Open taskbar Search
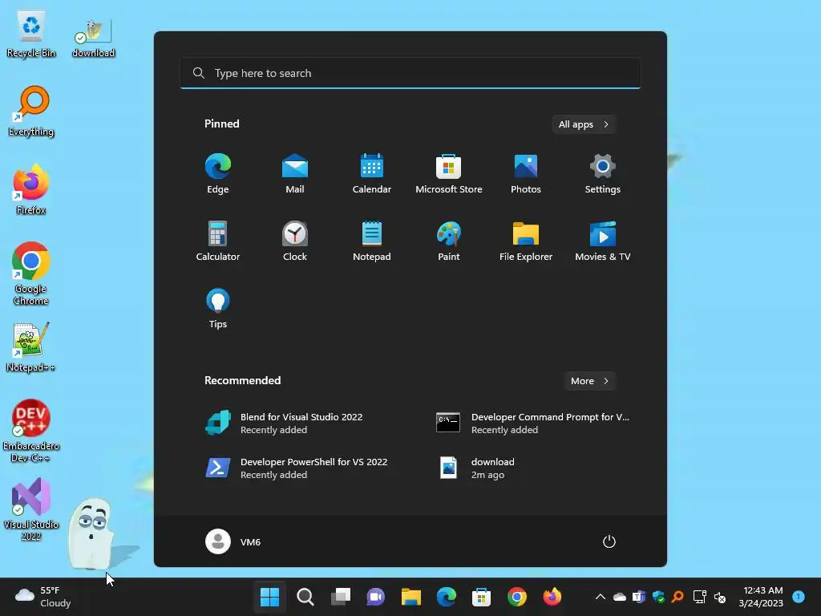Viewport: 821px width, 616px height. coord(305,597)
